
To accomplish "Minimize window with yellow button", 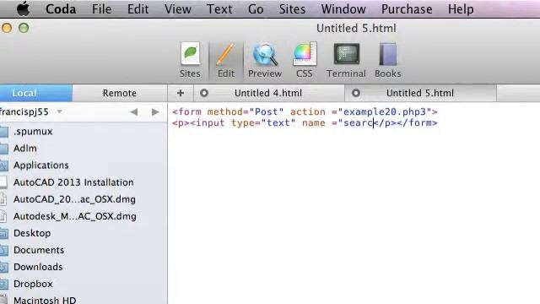I will (7, 28).
